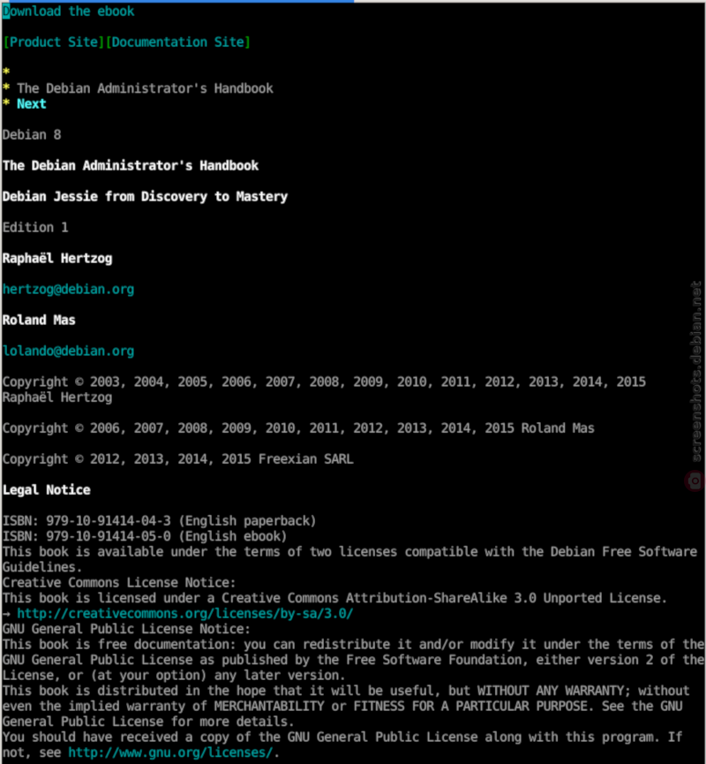706x764 pixels.
Task: Open the Documentation Site link
Action: tap(178, 42)
